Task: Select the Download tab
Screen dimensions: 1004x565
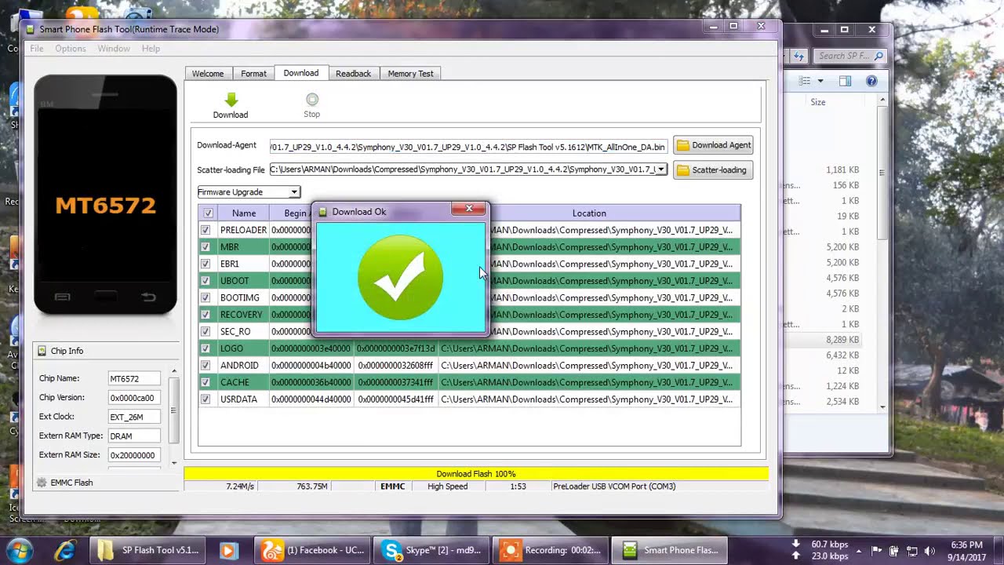Action: (301, 73)
